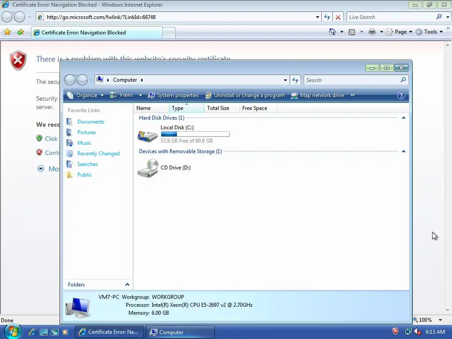Select the CD Drive (D:) icon
Viewport: 452px width, 339px height.
(x=147, y=168)
